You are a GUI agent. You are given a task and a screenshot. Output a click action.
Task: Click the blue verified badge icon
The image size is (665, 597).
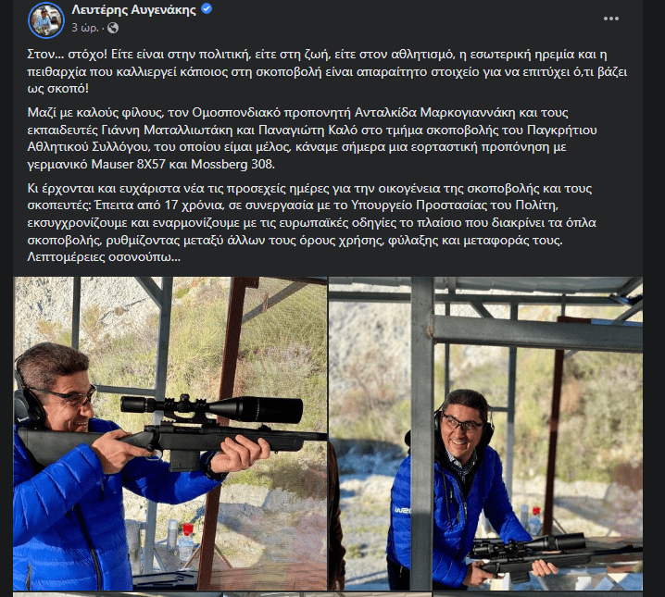[x=207, y=9]
